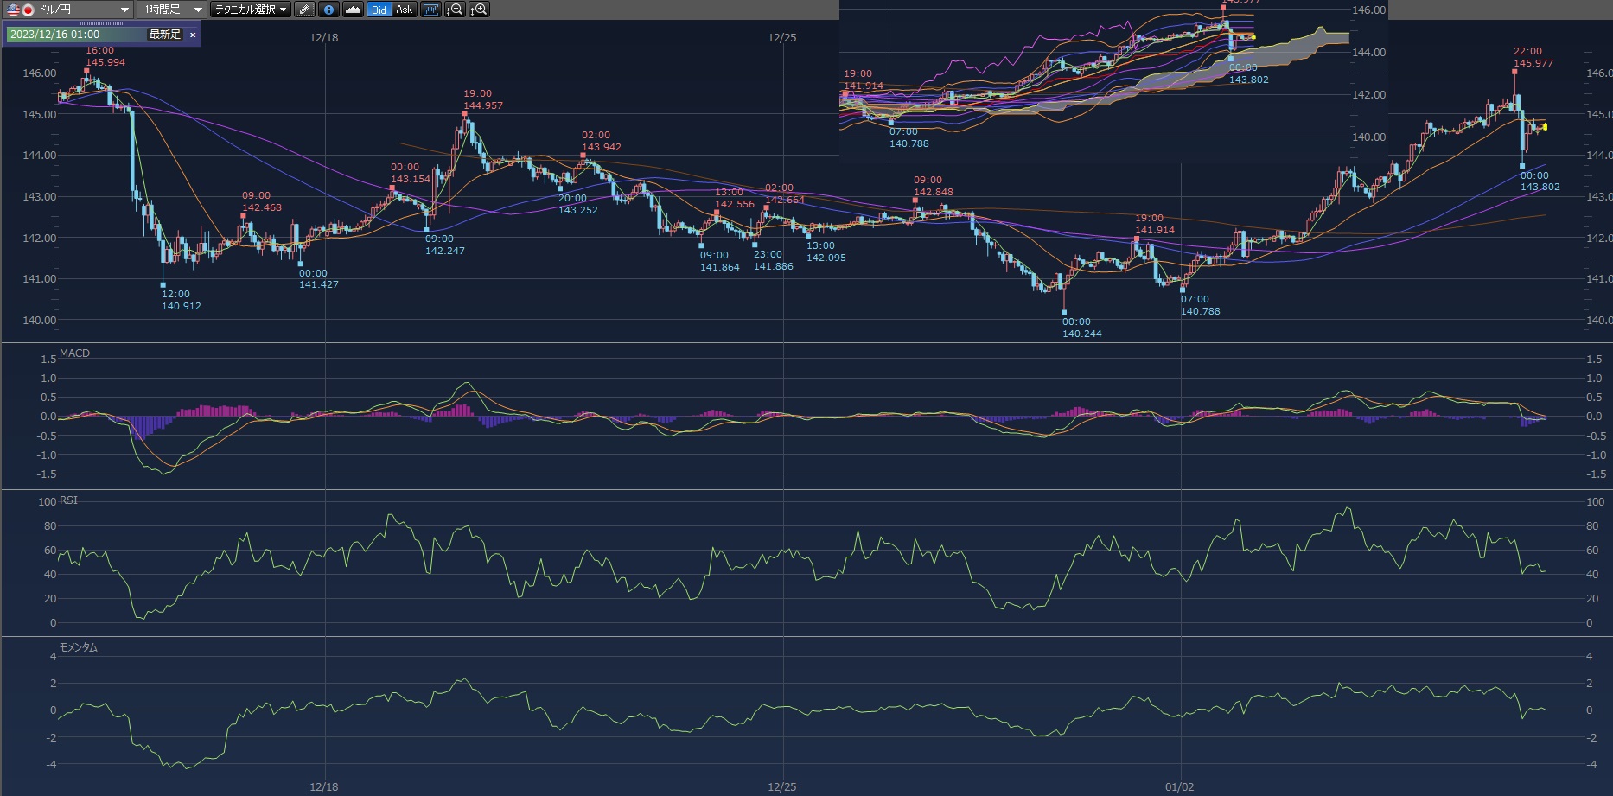This screenshot has height=796, width=1613.
Task: Click the US and Japan flag icons
Action: pos(20,10)
